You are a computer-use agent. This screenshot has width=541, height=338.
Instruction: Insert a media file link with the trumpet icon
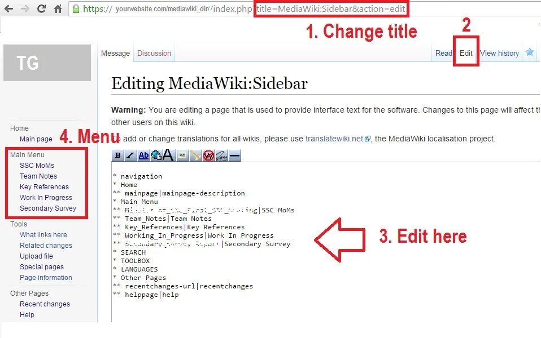click(195, 155)
